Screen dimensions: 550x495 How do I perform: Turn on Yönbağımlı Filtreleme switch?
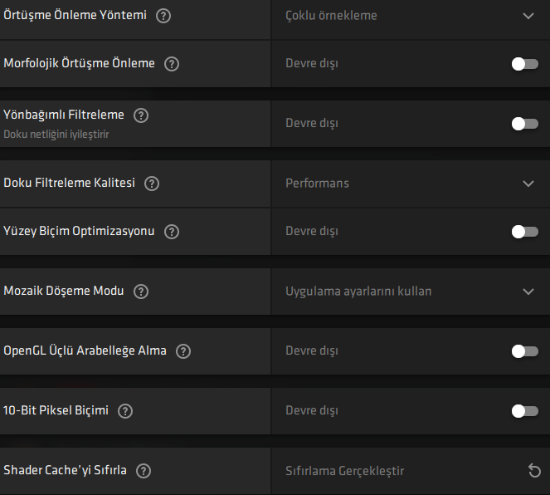pyautogui.click(x=524, y=124)
